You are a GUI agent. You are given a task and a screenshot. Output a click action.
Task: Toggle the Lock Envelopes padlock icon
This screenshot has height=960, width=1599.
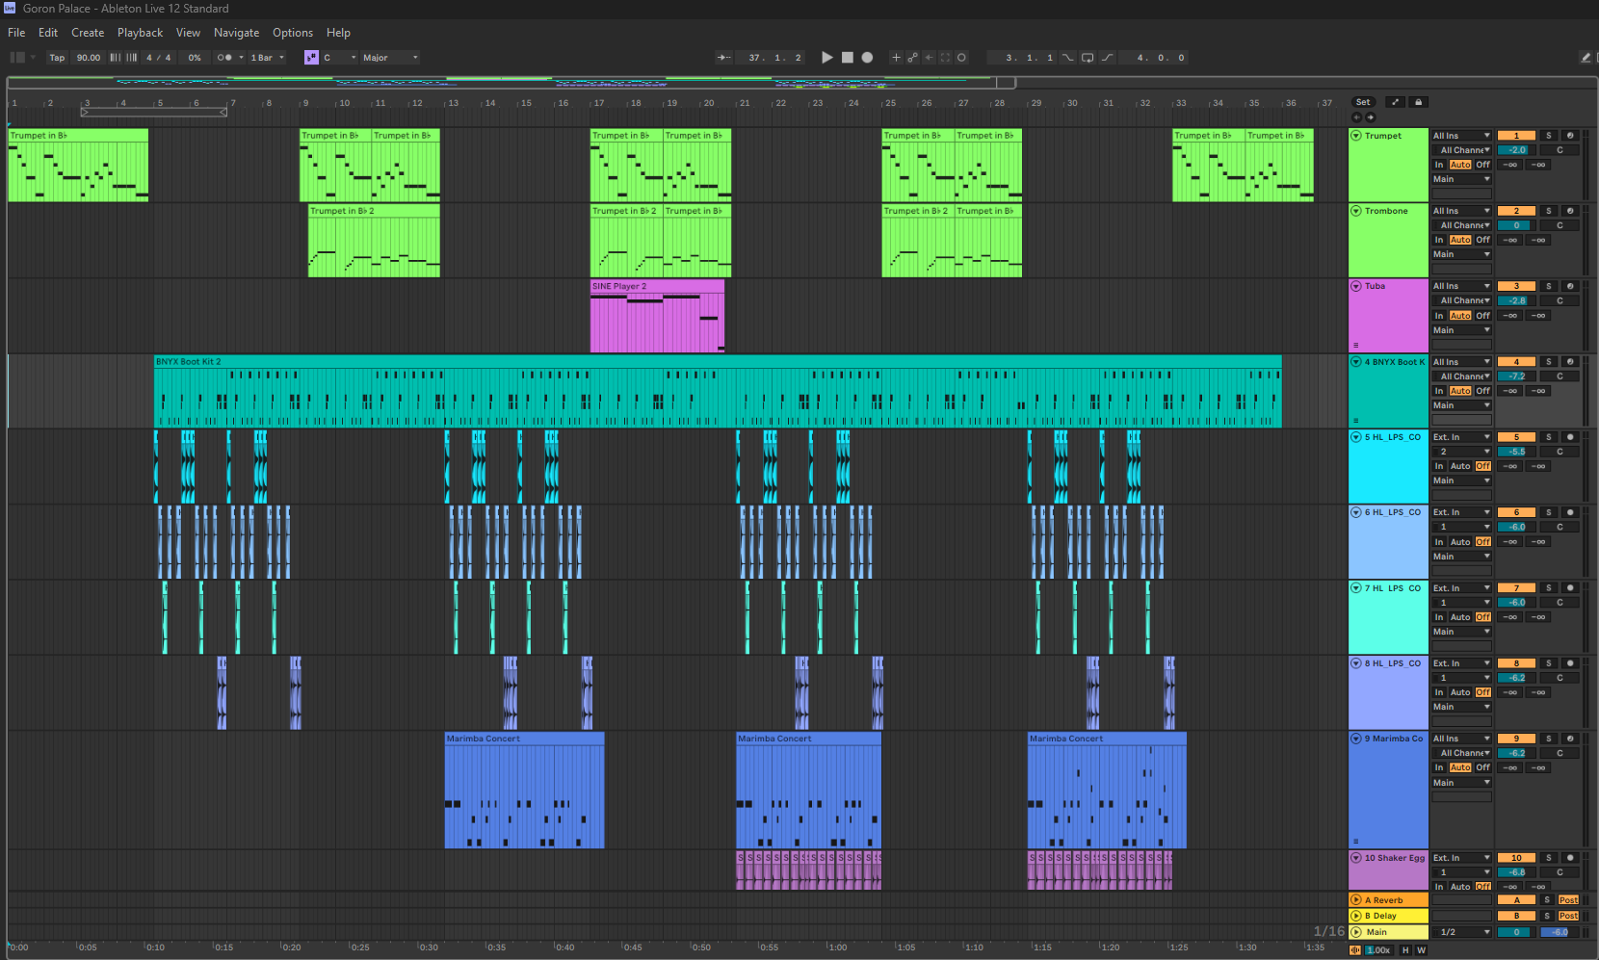click(x=1418, y=102)
